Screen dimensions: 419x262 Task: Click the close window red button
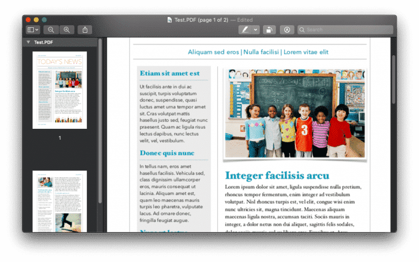(x=28, y=20)
